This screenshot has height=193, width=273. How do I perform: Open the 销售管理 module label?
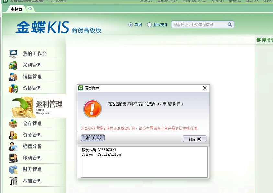tap(32, 76)
